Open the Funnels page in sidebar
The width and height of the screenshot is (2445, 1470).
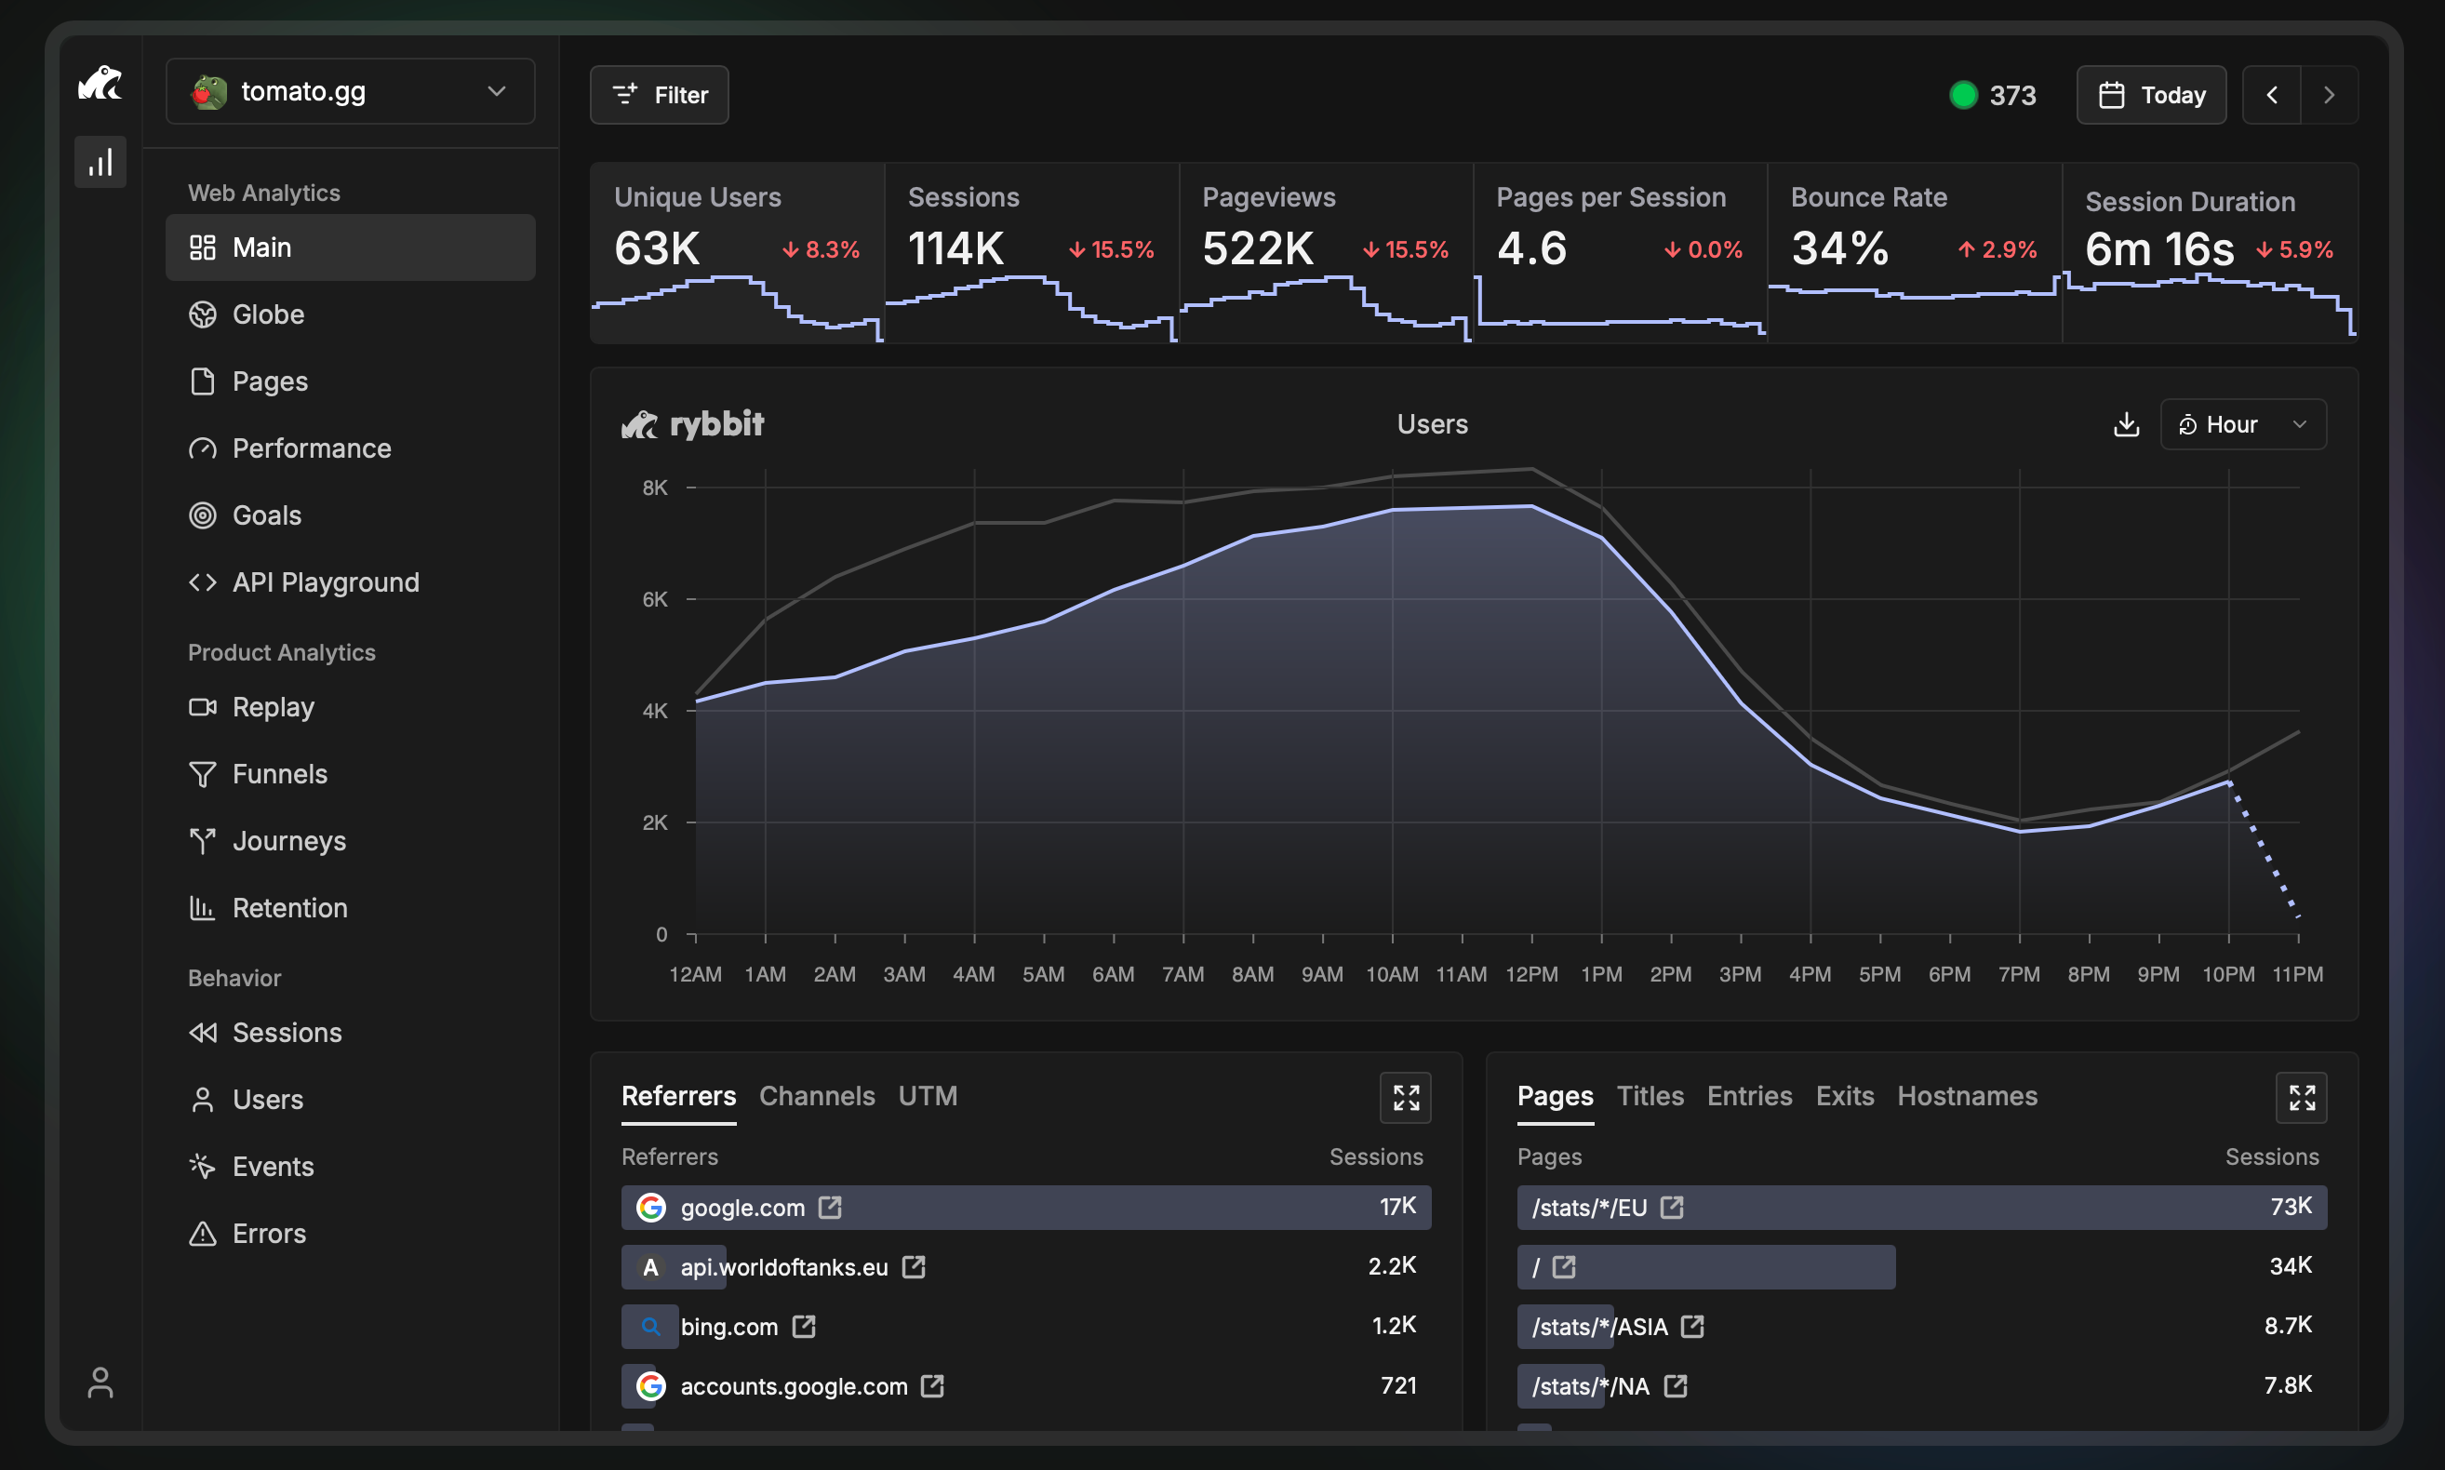(x=279, y=774)
